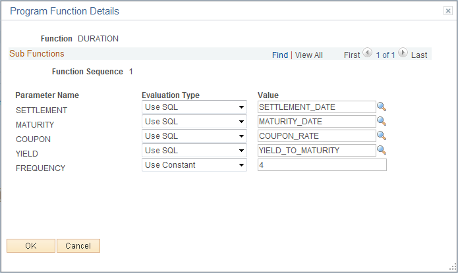Click the View All link

[x=309, y=55]
